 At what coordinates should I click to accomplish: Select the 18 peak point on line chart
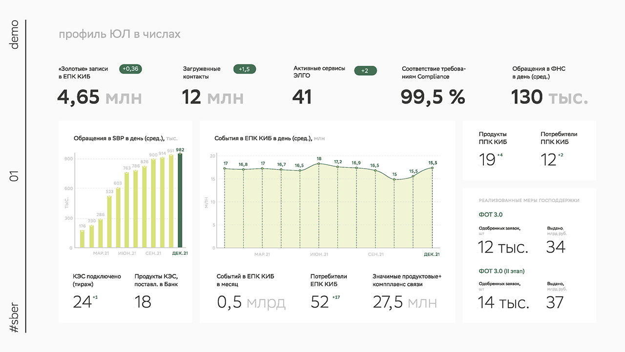tap(319, 163)
